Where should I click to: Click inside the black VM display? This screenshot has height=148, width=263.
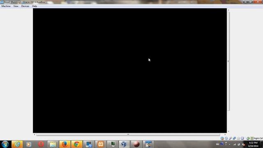(x=130, y=70)
